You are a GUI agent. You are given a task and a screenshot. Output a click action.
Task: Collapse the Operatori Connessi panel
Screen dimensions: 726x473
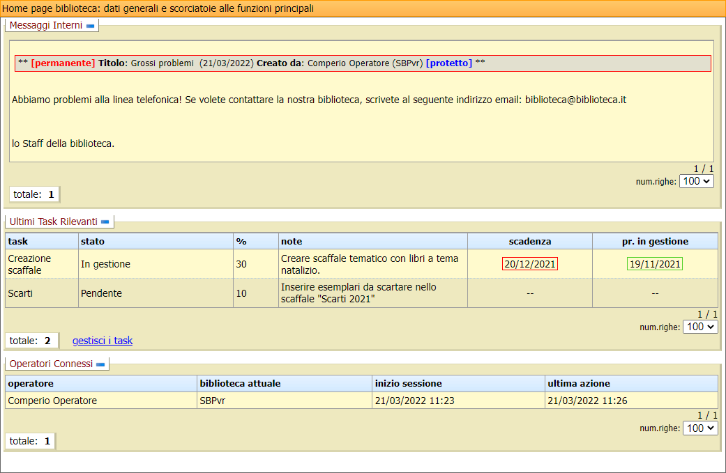100,364
